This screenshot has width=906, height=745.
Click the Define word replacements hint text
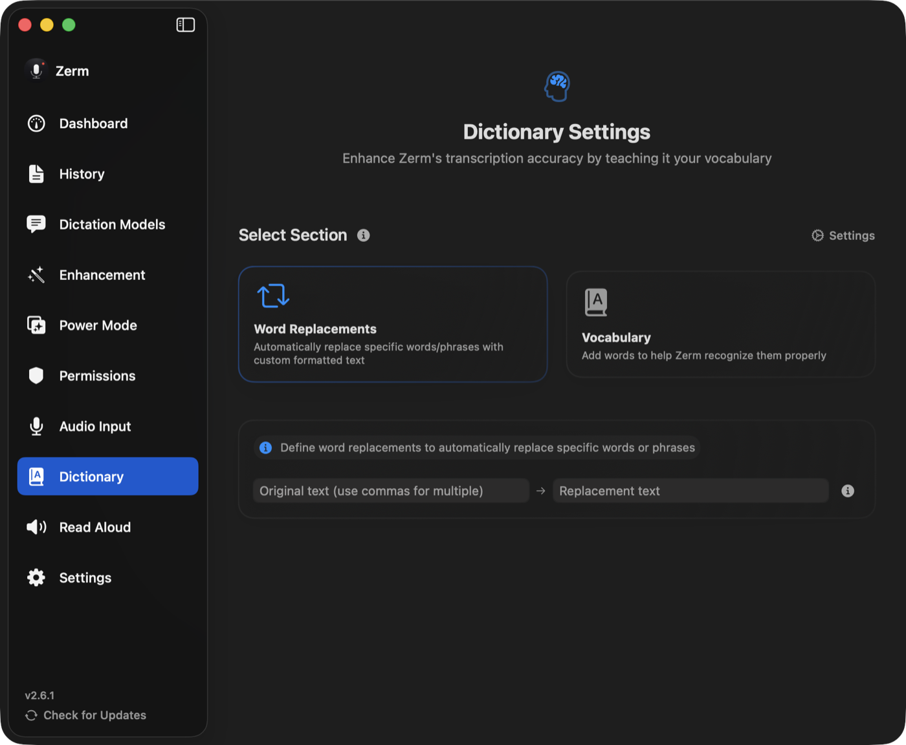pyautogui.click(x=487, y=448)
